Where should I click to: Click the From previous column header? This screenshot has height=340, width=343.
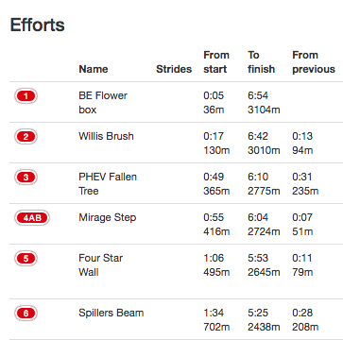click(x=314, y=62)
